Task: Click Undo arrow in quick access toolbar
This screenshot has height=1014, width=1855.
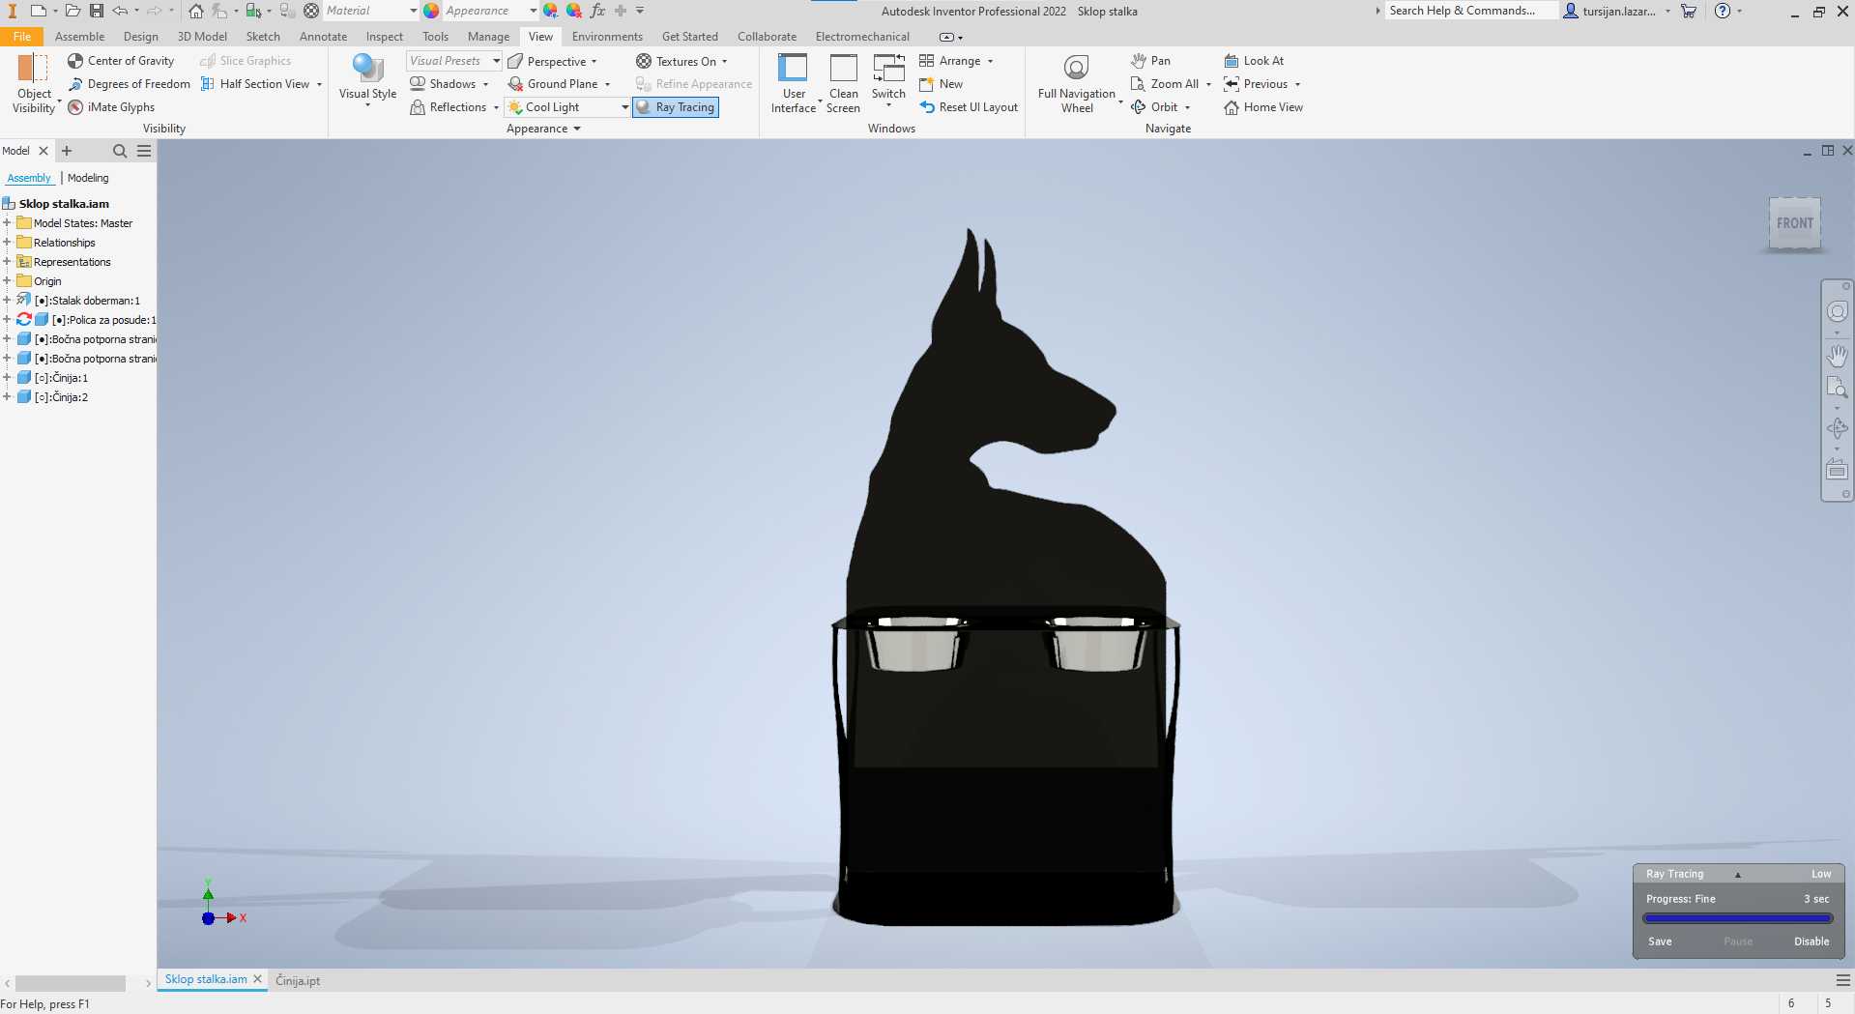Action: (120, 11)
